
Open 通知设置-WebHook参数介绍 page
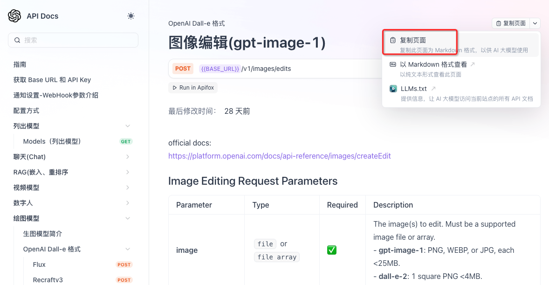(56, 95)
